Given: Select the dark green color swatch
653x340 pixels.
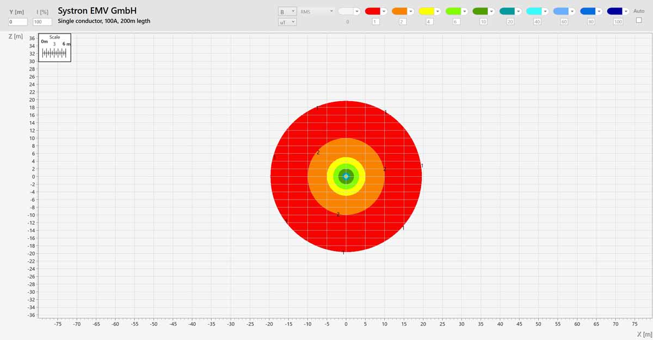Looking at the screenshot, I should [x=480, y=11].
